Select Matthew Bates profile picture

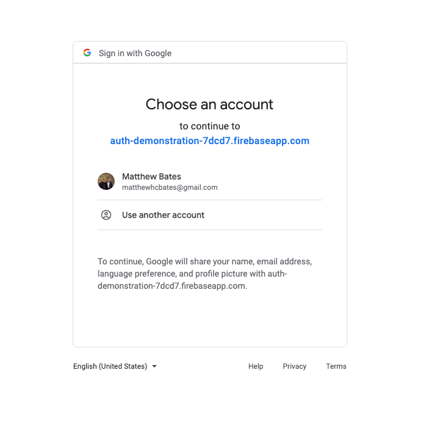[x=106, y=181]
